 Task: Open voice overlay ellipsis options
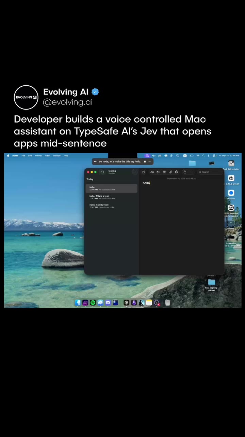[x=149, y=161]
